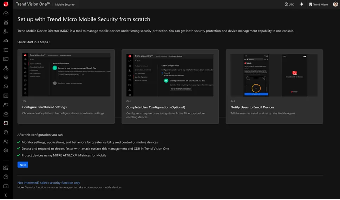
Task: Open the alert siren icon in sidebar
Action: [6, 22]
